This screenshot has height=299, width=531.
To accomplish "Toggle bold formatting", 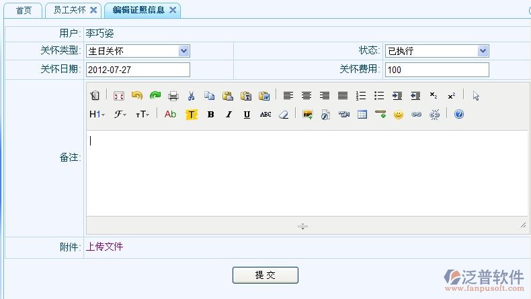I will click(210, 114).
